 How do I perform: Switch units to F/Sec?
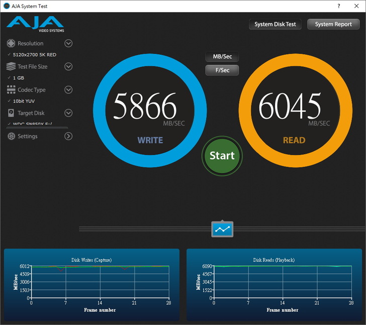click(x=222, y=70)
